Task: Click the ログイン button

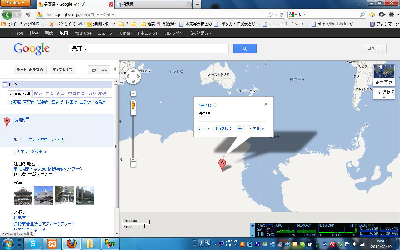Action: (374, 48)
